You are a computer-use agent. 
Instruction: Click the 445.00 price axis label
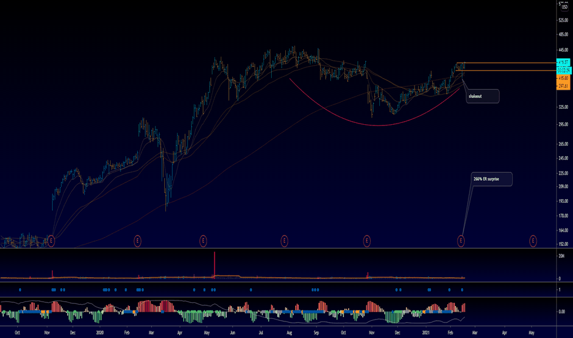pyautogui.click(x=563, y=50)
